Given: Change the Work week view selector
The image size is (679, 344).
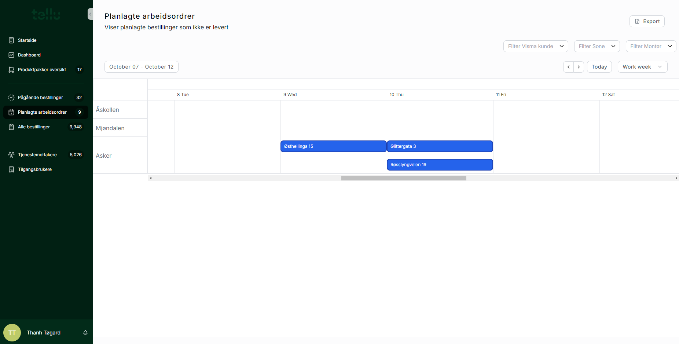Looking at the screenshot, I should click(642, 67).
